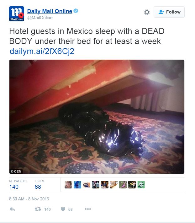Click the blue second liker avatar
This screenshot has width=195, height=223.
(x=77, y=185)
